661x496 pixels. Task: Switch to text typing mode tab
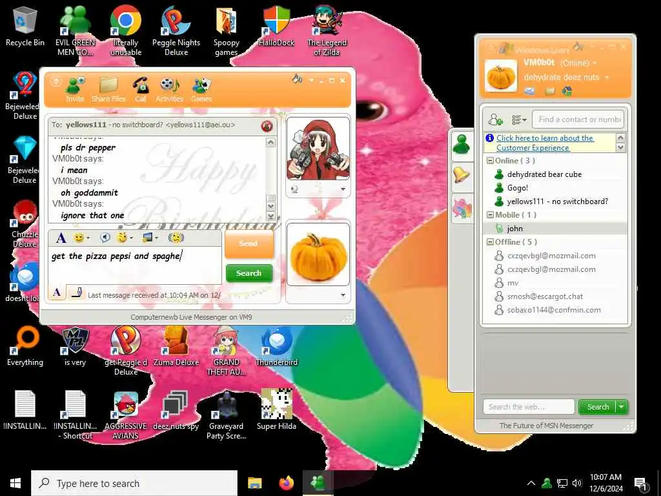[x=57, y=293]
